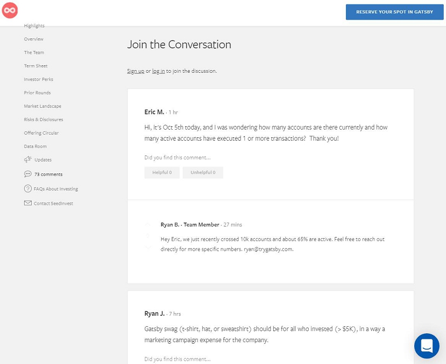
Task: Jump to Market Landscape section
Action: click(x=42, y=106)
